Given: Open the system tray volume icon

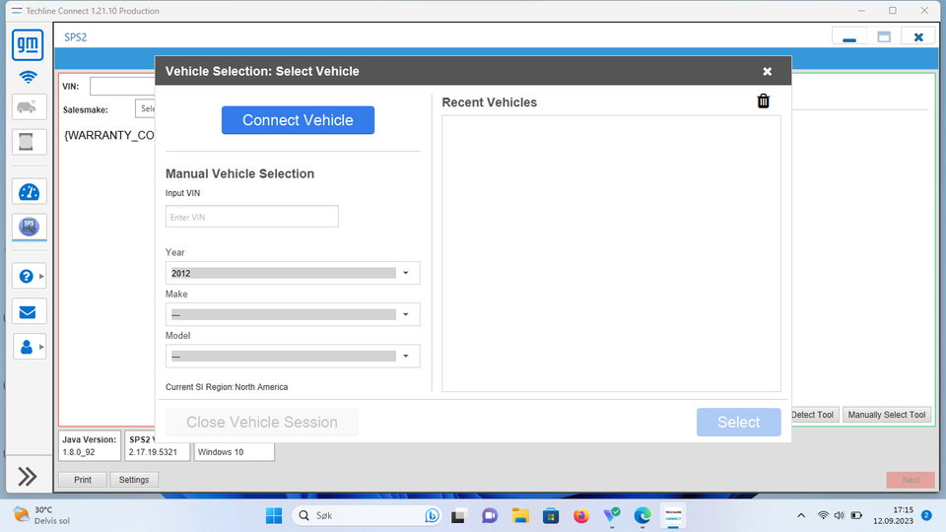Looking at the screenshot, I should tap(840, 515).
